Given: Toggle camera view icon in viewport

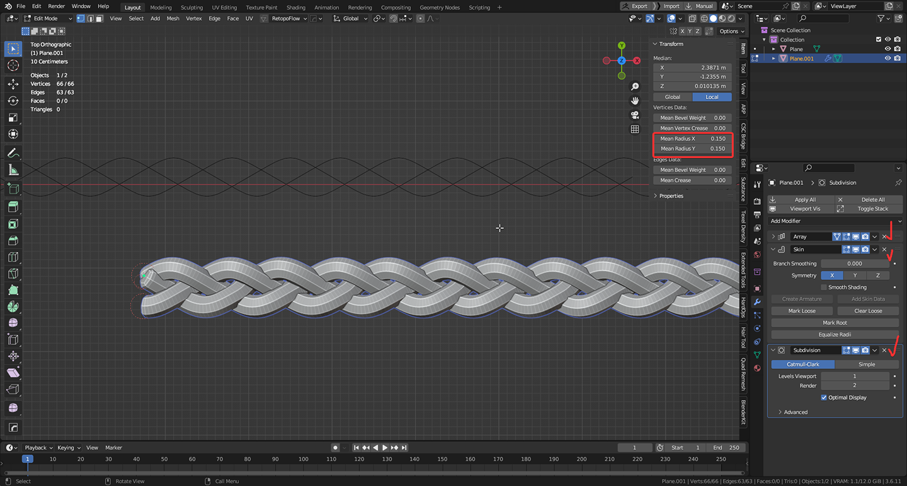Looking at the screenshot, I should tap(635, 115).
